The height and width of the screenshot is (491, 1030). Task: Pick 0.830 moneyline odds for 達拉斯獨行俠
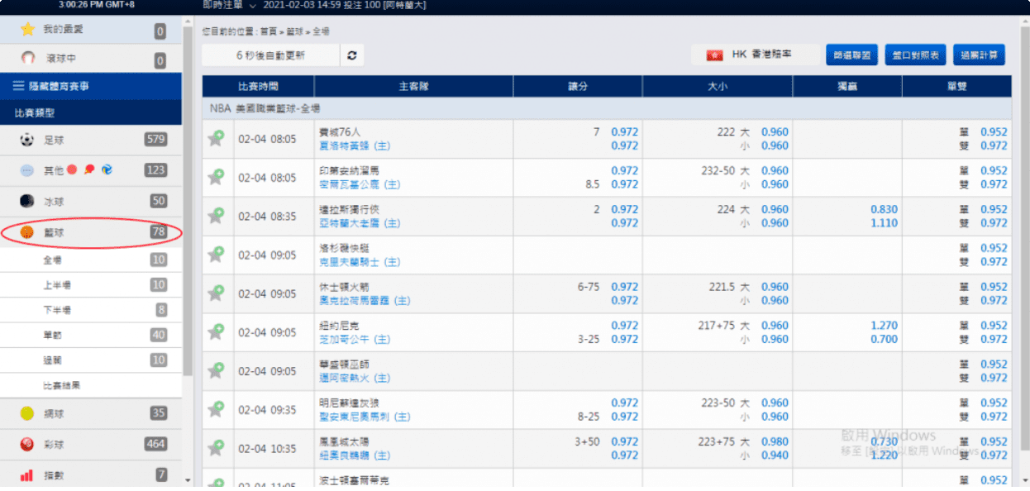click(x=885, y=210)
